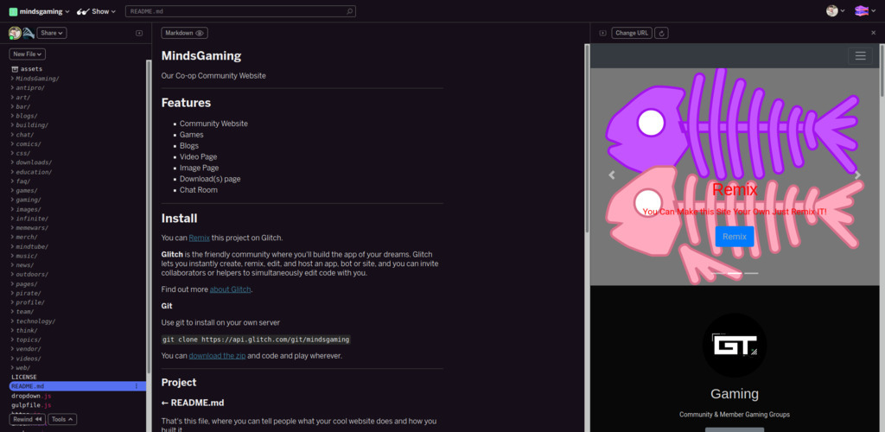Open the preview hamburger menu
Image resolution: width=885 pixels, height=432 pixels.
(x=859, y=55)
